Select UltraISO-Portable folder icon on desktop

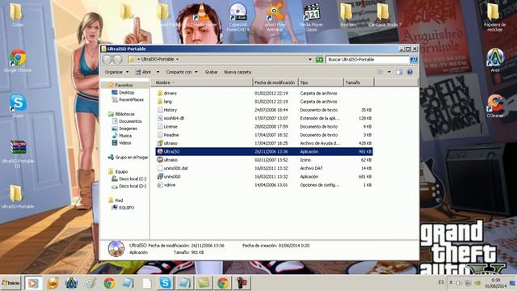click(x=18, y=196)
